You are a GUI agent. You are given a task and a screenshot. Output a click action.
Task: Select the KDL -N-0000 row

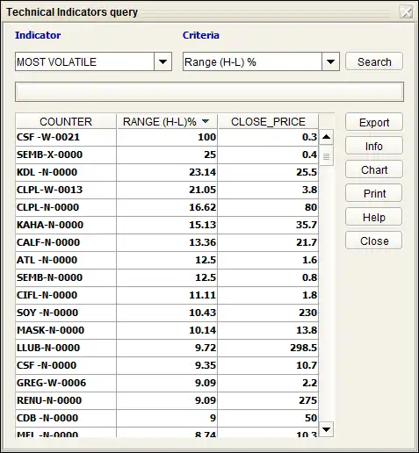[x=167, y=172]
